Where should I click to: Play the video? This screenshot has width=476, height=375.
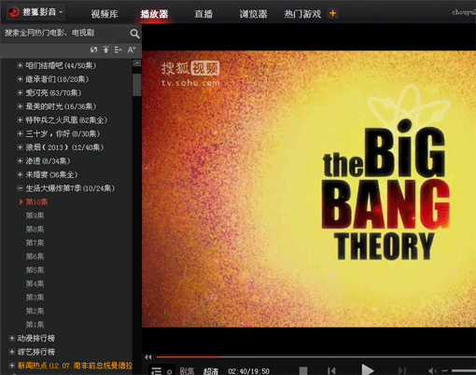(368, 370)
